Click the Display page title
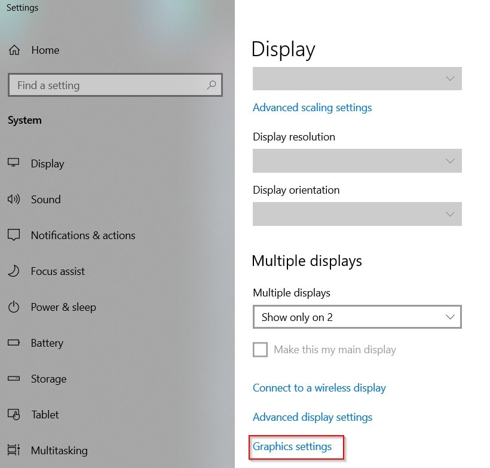 [x=283, y=50]
